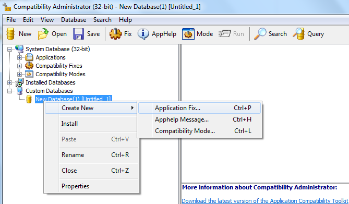This screenshot has width=349, height=204.
Task: Select New Database(1) [Untitled_1] tree label
Action: pyautogui.click(x=73, y=99)
